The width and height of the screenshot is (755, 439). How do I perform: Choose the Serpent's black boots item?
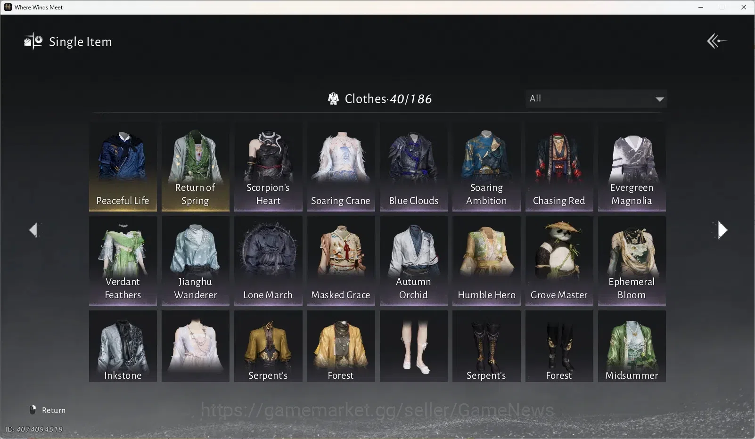click(486, 346)
